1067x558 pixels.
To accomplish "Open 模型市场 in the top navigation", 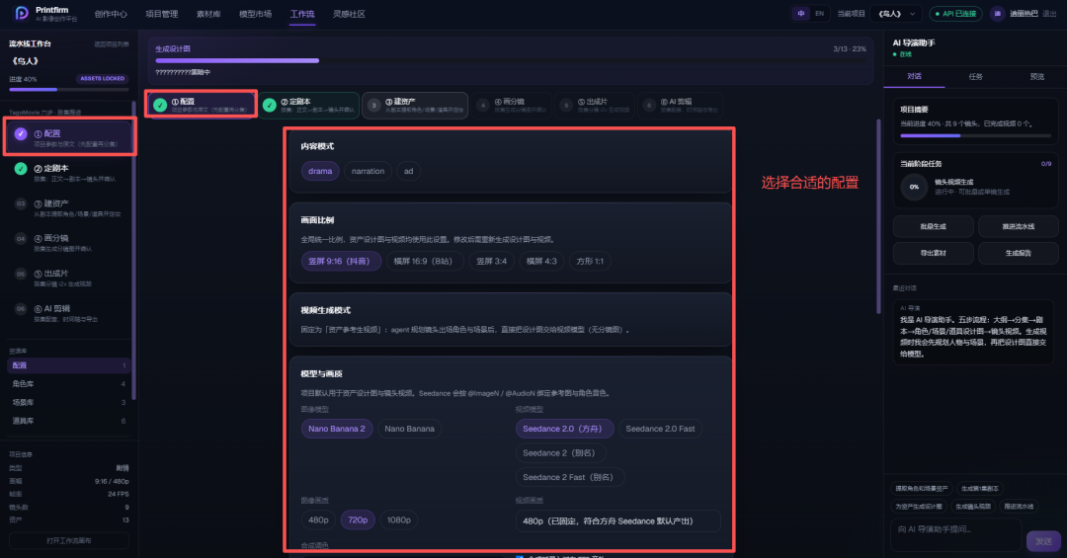I will tap(255, 14).
